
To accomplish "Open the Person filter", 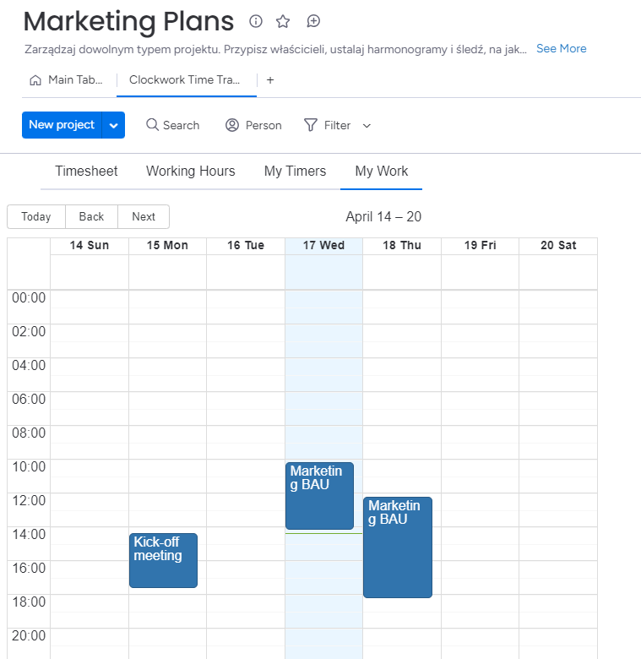I will tap(253, 125).
